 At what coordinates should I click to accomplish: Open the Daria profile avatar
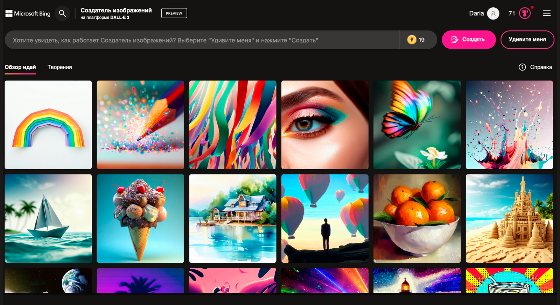tap(493, 14)
